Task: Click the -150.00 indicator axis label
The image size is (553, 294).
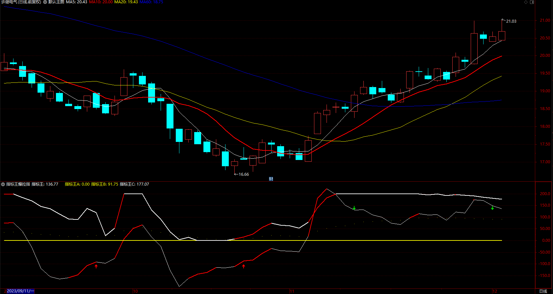Action: tap(544, 276)
